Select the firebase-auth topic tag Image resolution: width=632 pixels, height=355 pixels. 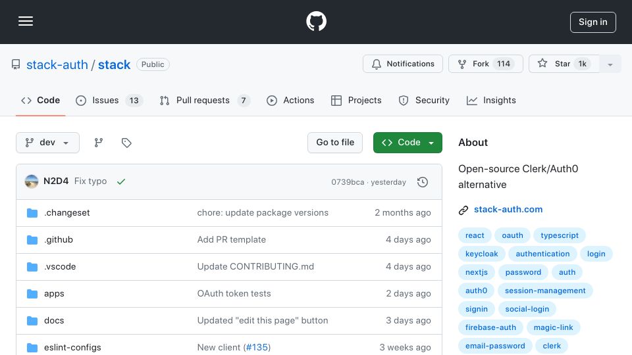click(x=490, y=327)
